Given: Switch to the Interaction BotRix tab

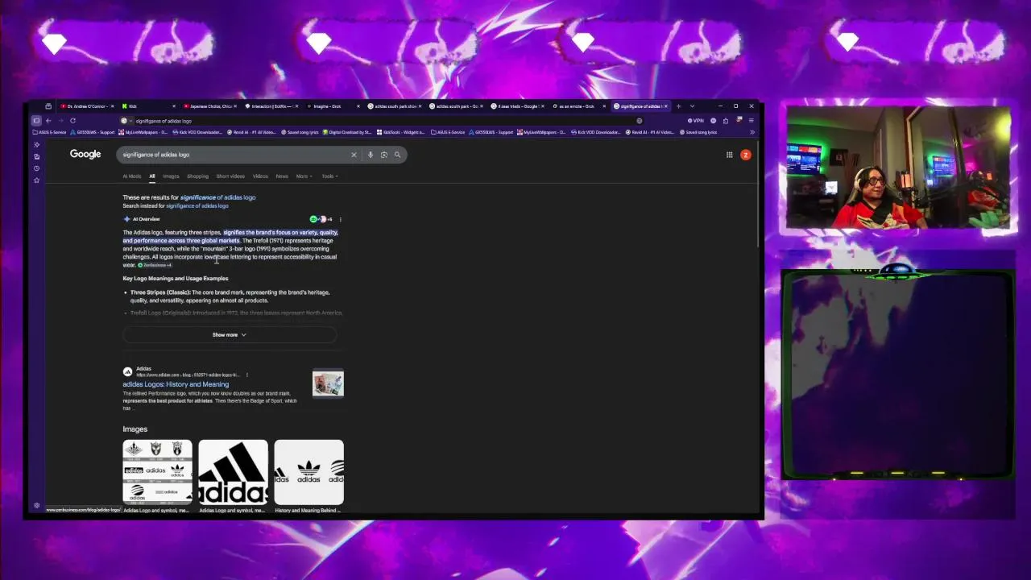Looking at the screenshot, I should pyautogui.click(x=271, y=106).
